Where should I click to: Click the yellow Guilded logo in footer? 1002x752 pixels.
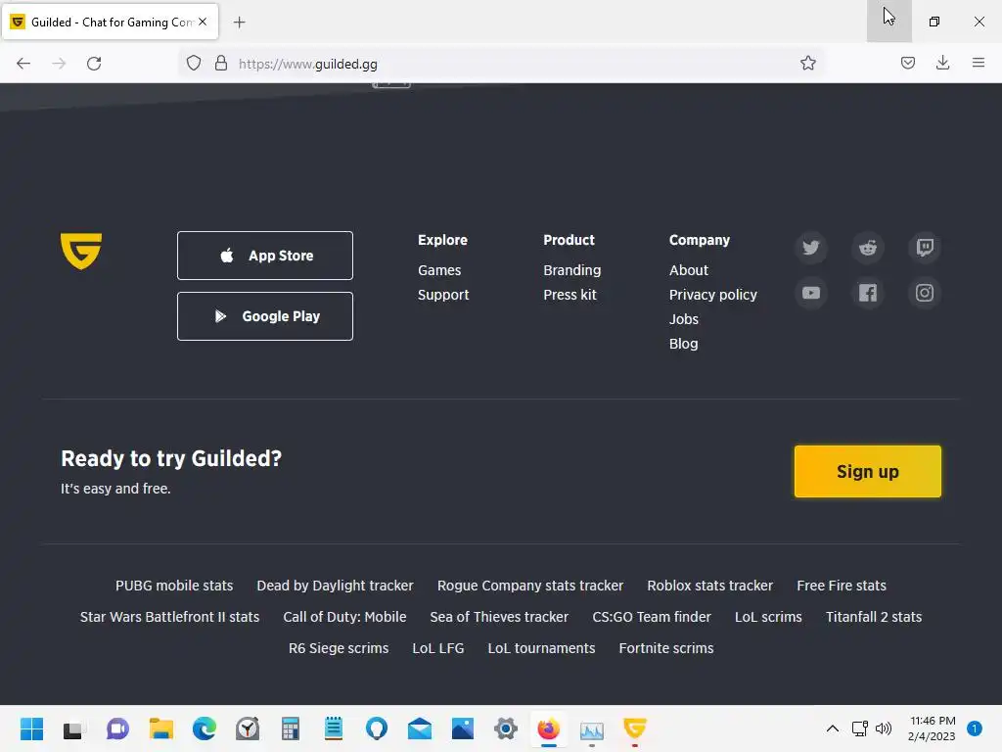81,251
